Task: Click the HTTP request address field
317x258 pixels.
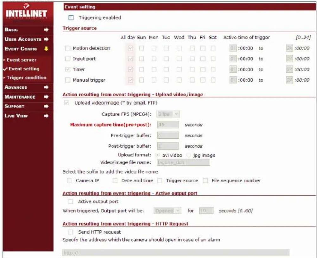Action: (176, 253)
